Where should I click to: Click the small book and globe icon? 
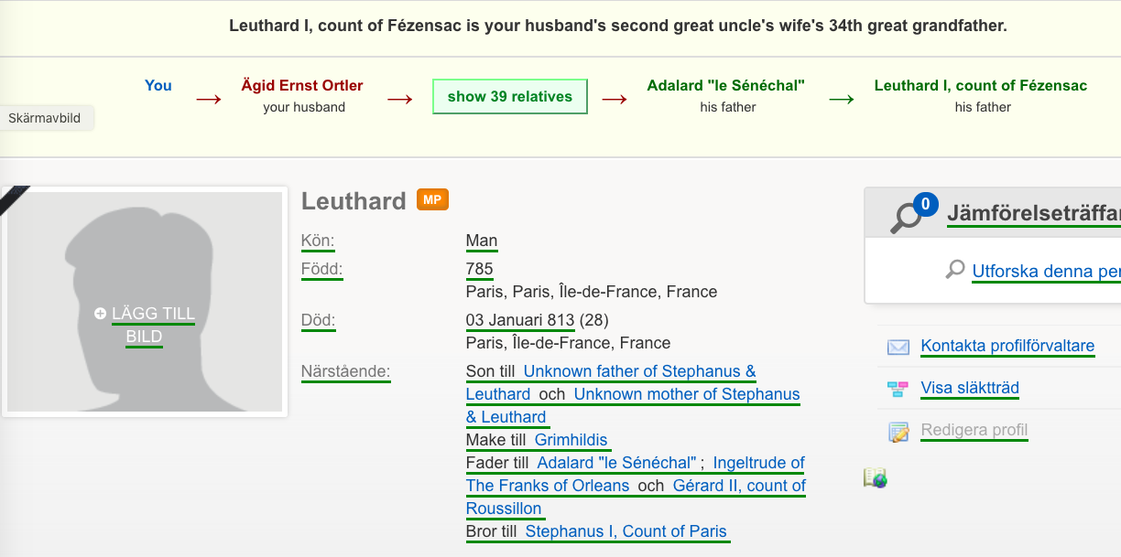click(x=876, y=477)
